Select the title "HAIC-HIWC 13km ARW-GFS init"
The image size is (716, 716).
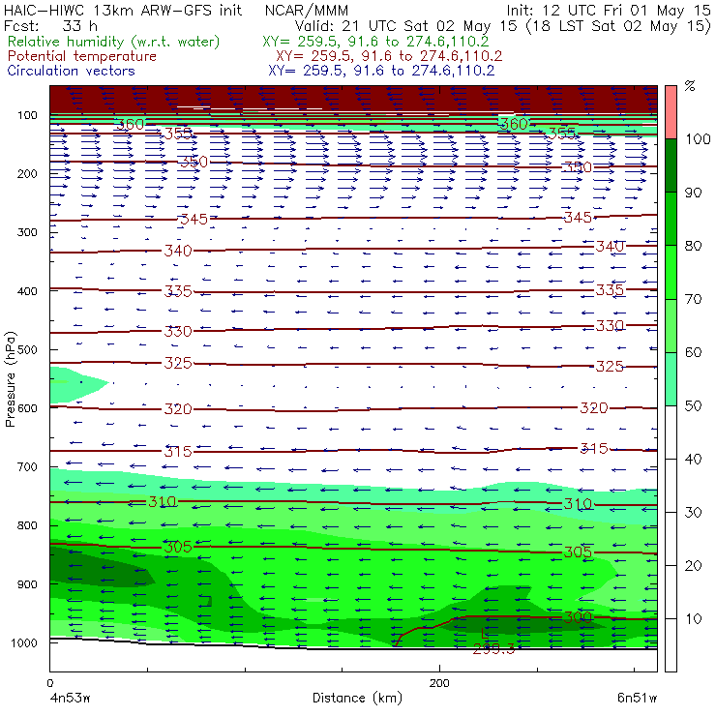(123, 10)
